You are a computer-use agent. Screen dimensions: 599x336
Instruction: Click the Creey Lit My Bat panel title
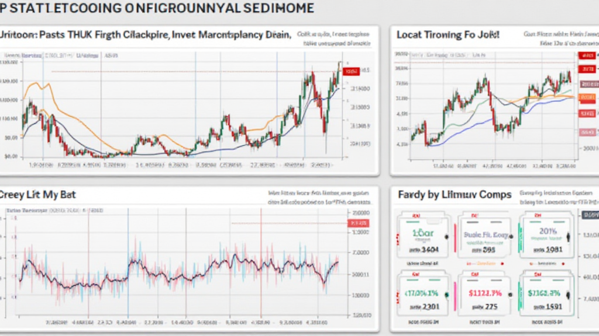click(37, 194)
